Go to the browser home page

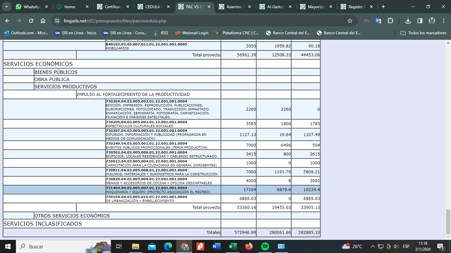(x=43, y=21)
